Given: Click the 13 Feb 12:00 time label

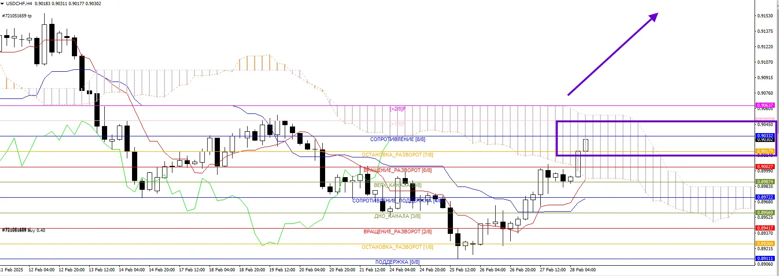Looking at the screenshot, I should [101, 270].
